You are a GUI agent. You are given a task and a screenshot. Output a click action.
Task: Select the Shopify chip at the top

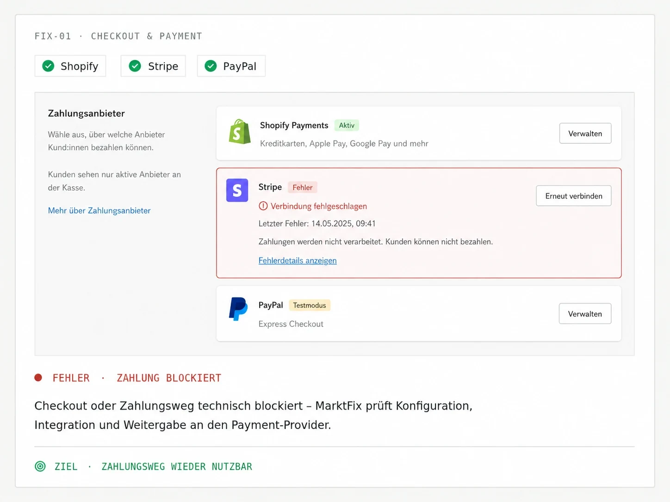click(x=70, y=66)
